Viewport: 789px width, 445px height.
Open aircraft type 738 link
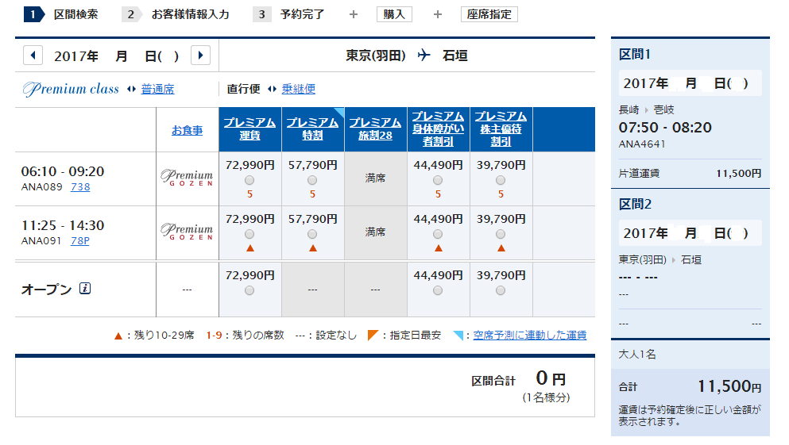pyautogui.click(x=80, y=187)
